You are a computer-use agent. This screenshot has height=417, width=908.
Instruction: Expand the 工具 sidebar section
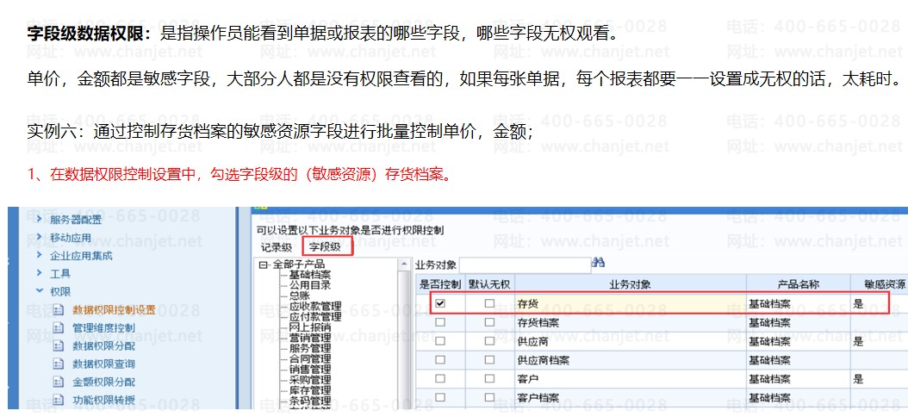click(x=40, y=273)
